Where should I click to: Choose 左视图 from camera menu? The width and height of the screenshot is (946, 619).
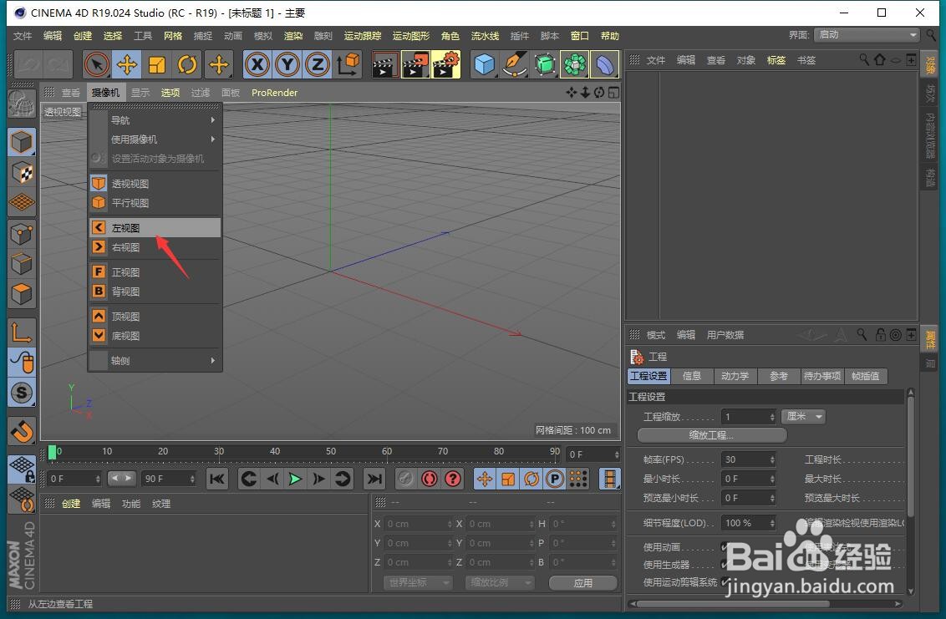pyautogui.click(x=155, y=228)
